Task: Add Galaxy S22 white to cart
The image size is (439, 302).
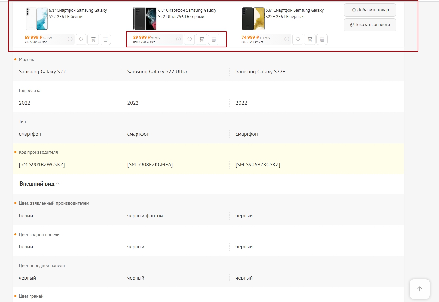Action: click(x=93, y=39)
